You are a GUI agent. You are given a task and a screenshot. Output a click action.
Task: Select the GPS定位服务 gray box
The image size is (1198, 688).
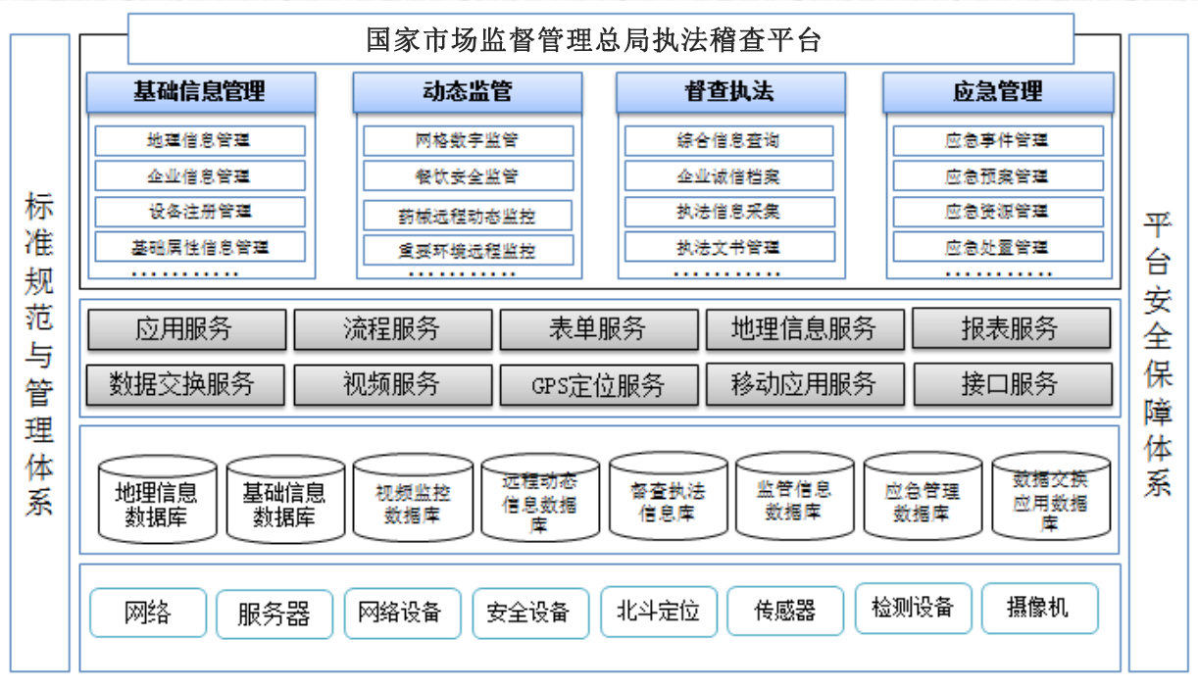coord(599,385)
